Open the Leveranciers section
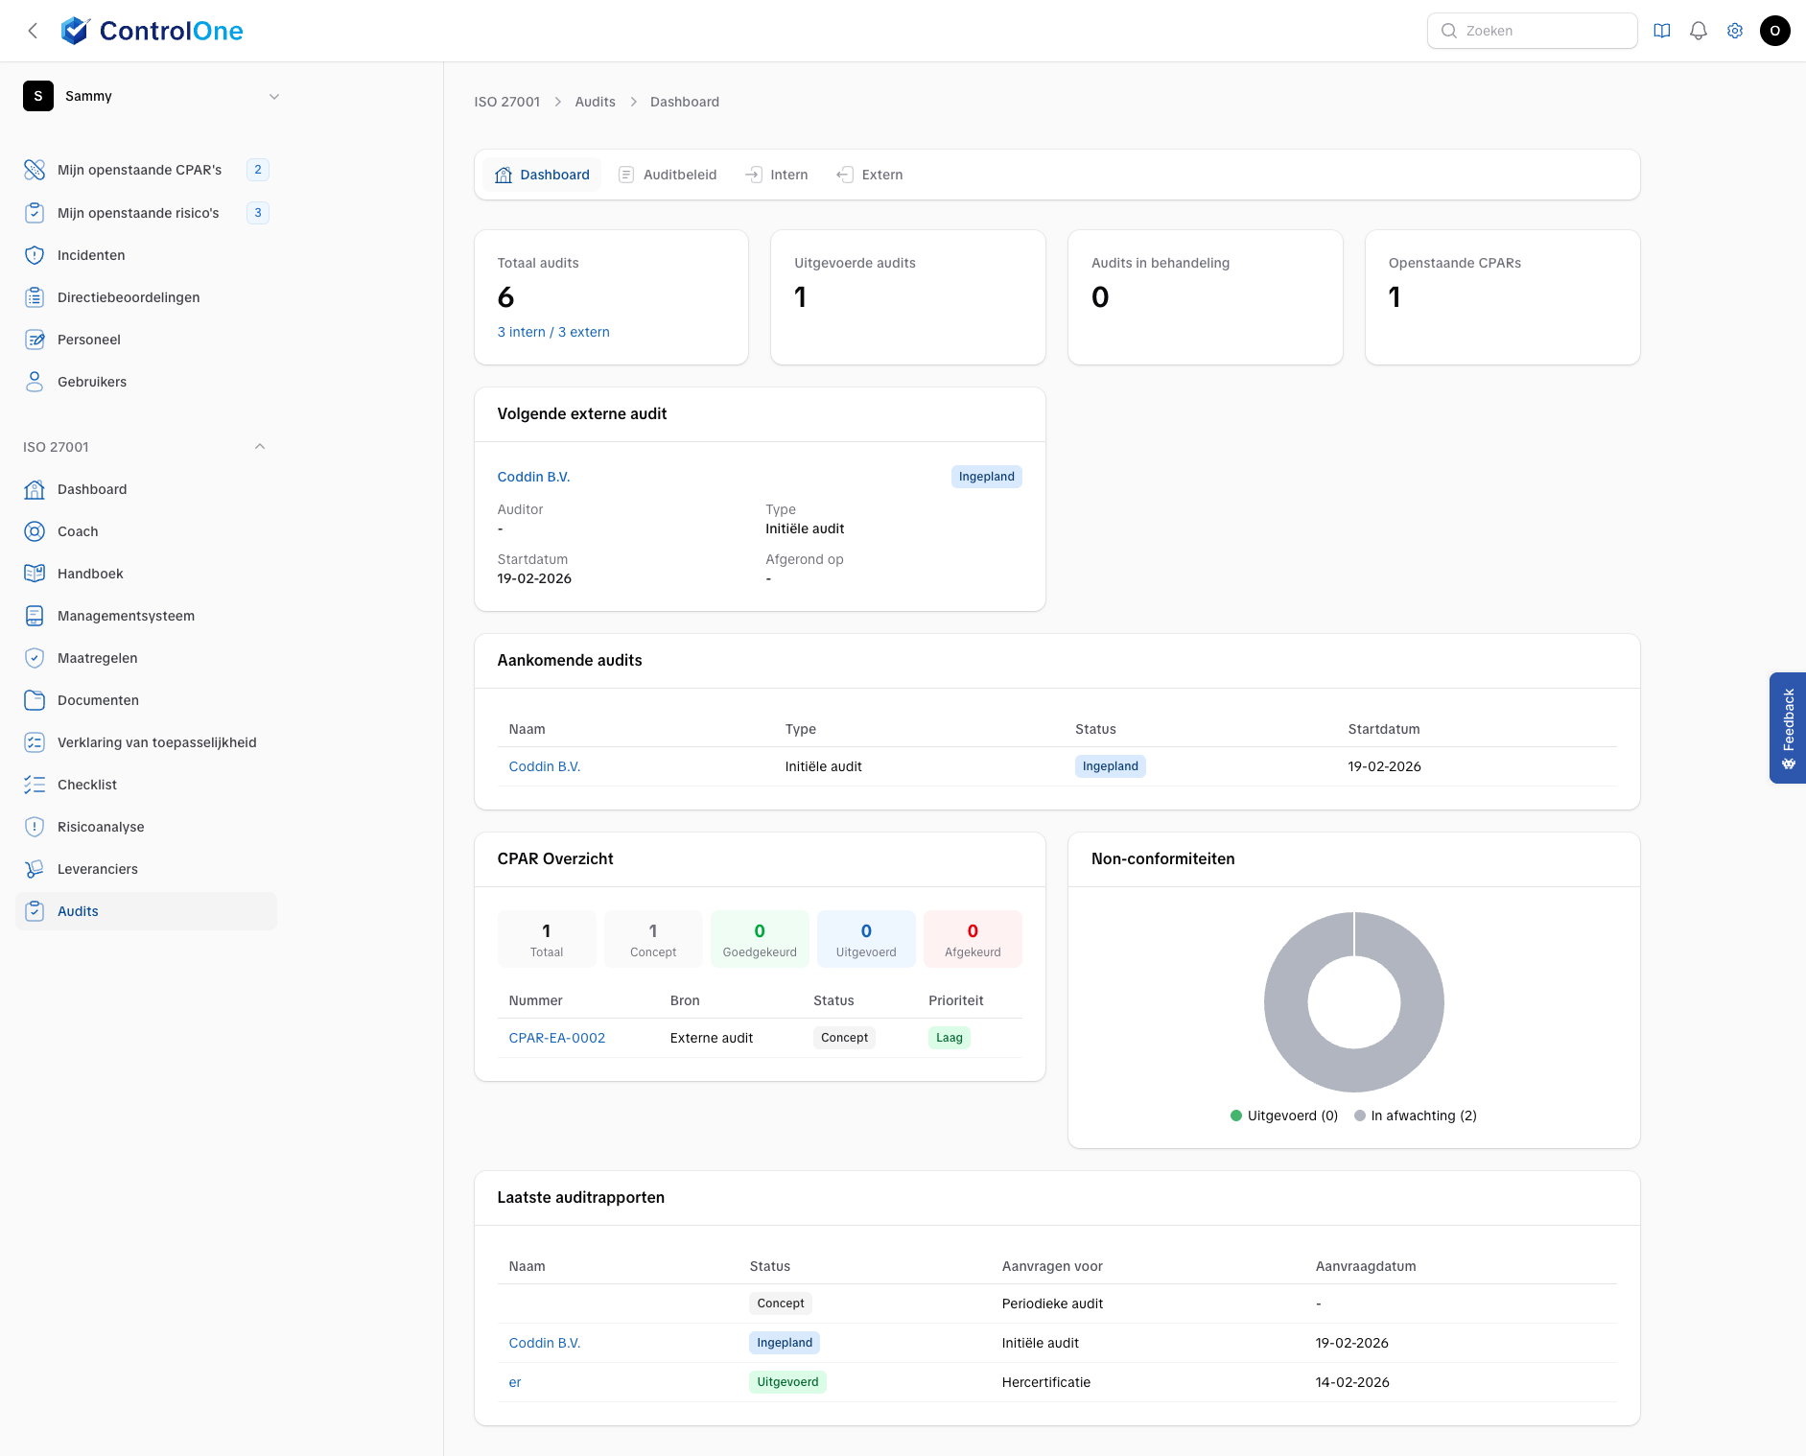Screen dimensions: 1806x1456 coord(98,868)
